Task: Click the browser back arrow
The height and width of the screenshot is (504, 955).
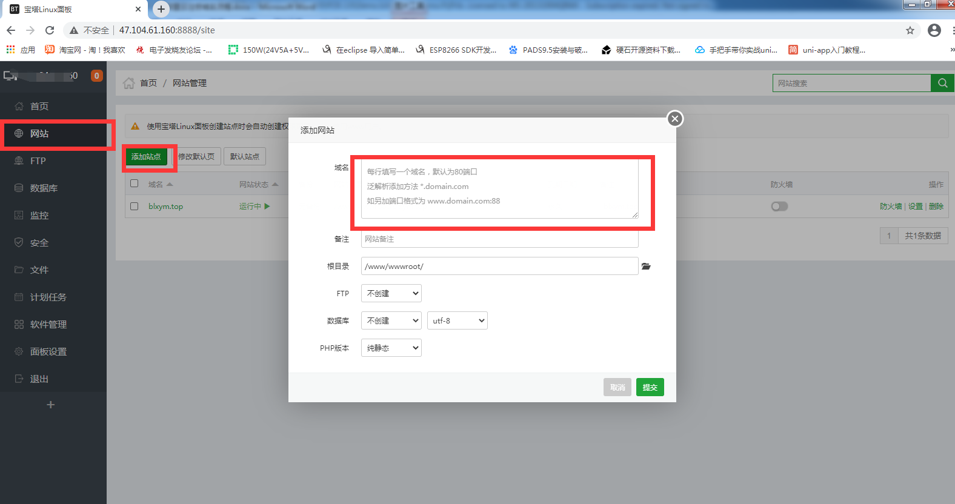Action: [11, 30]
